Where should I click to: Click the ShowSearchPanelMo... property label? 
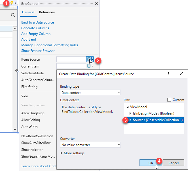[x=38, y=156]
